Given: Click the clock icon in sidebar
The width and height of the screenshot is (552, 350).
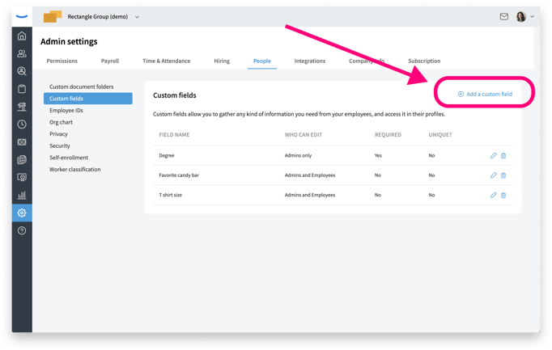Looking at the screenshot, I should coord(22,124).
